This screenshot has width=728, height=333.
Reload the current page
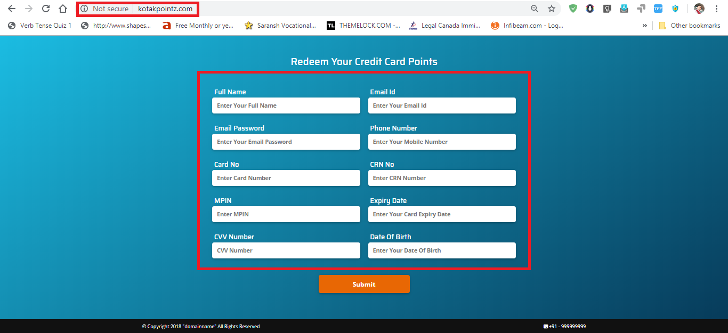click(x=46, y=9)
